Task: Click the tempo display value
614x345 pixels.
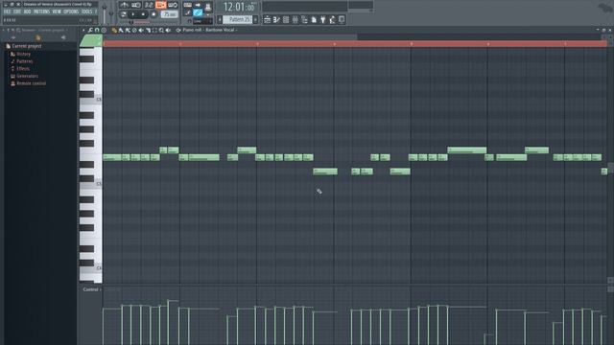Action: point(169,14)
